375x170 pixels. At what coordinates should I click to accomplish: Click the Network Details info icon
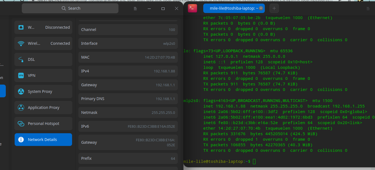click(x=21, y=140)
